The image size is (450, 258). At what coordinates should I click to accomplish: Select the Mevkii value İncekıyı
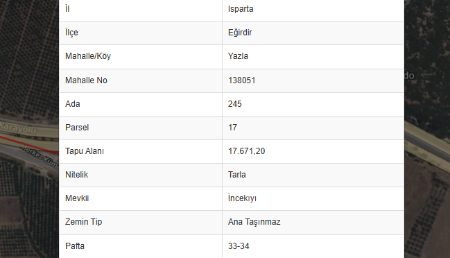click(242, 198)
